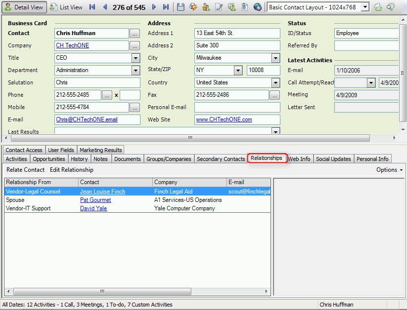Open the Marketing Results tab
Viewport: 407px width, 310px height.
click(x=101, y=150)
